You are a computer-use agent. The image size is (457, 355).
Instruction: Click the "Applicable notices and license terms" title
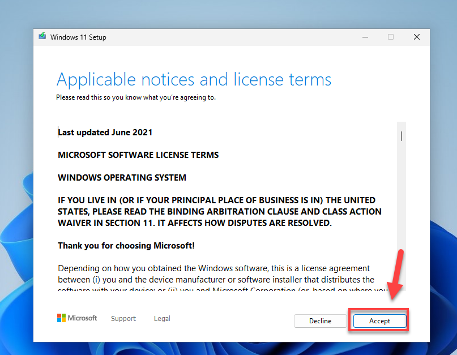[194, 79]
